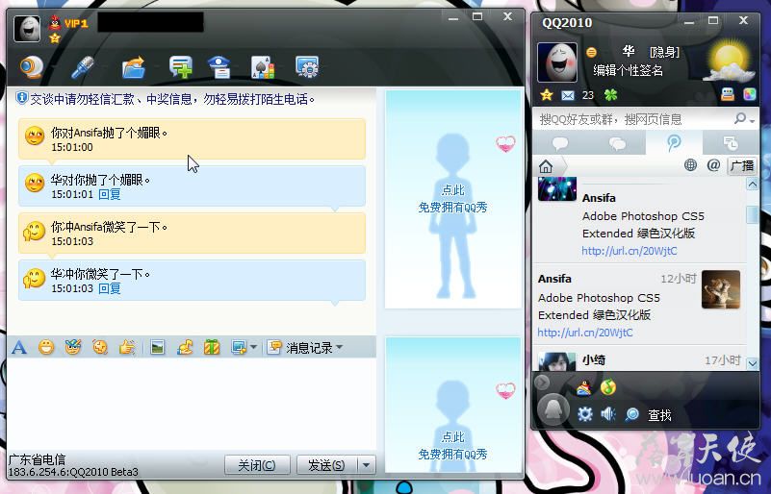Click the 华 nickname in QQ2010 panel
The width and height of the screenshot is (771, 494).
(628, 51)
